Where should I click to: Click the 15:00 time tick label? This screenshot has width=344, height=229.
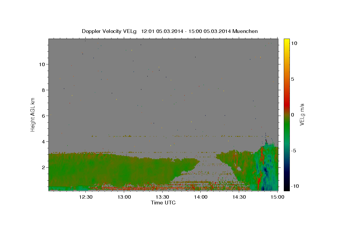pyautogui.click(x=277, y=197)
